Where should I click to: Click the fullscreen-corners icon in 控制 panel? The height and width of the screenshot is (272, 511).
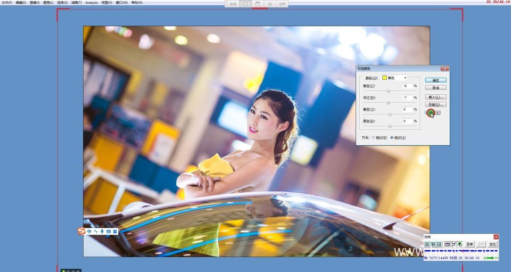[454, 244]
